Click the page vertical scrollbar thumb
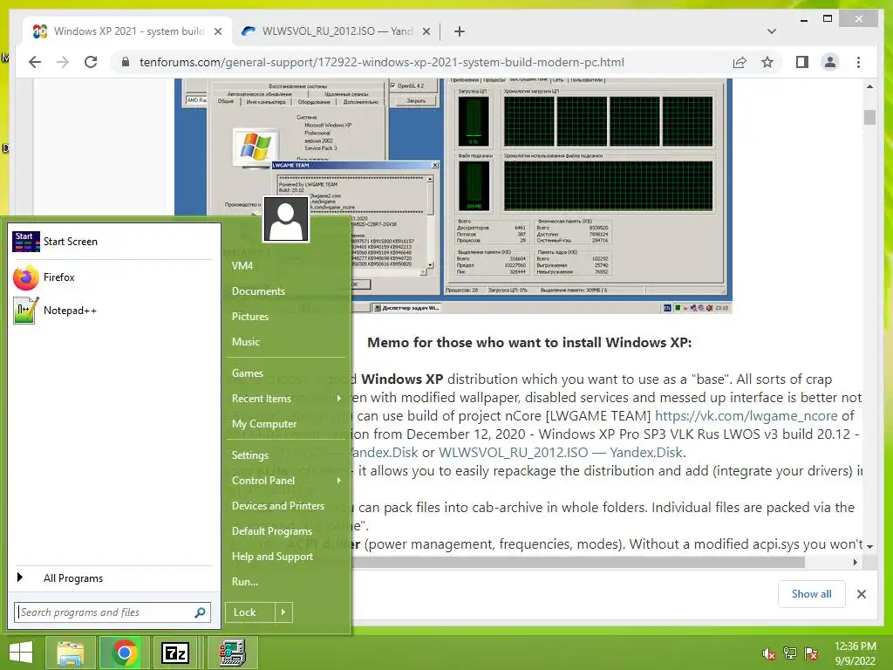 point(869,118)
